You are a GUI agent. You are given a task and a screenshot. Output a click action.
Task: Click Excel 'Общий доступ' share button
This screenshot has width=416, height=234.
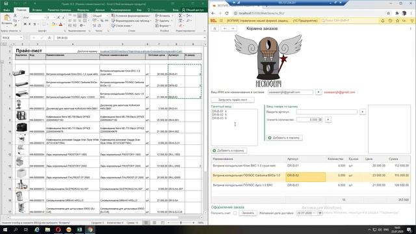tap(193, 10)
